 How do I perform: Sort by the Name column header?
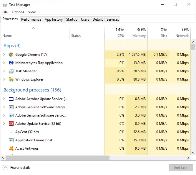[35, 33]
